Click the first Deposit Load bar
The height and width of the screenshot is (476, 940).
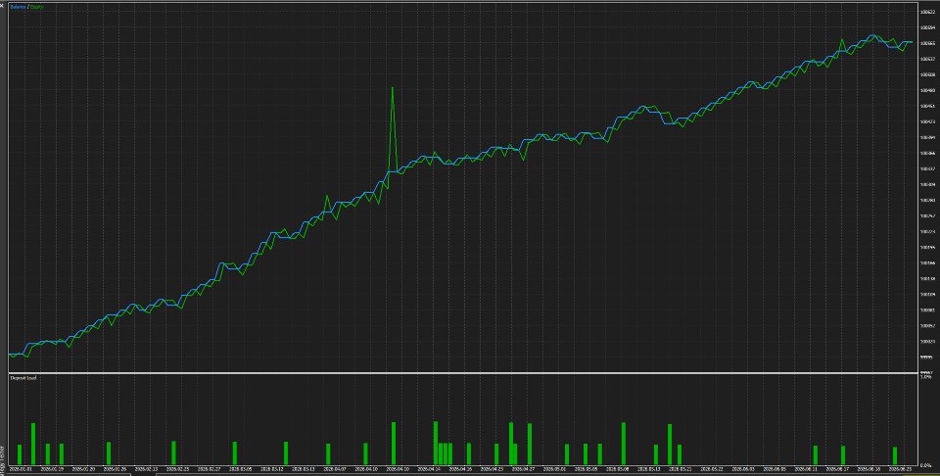20,454
